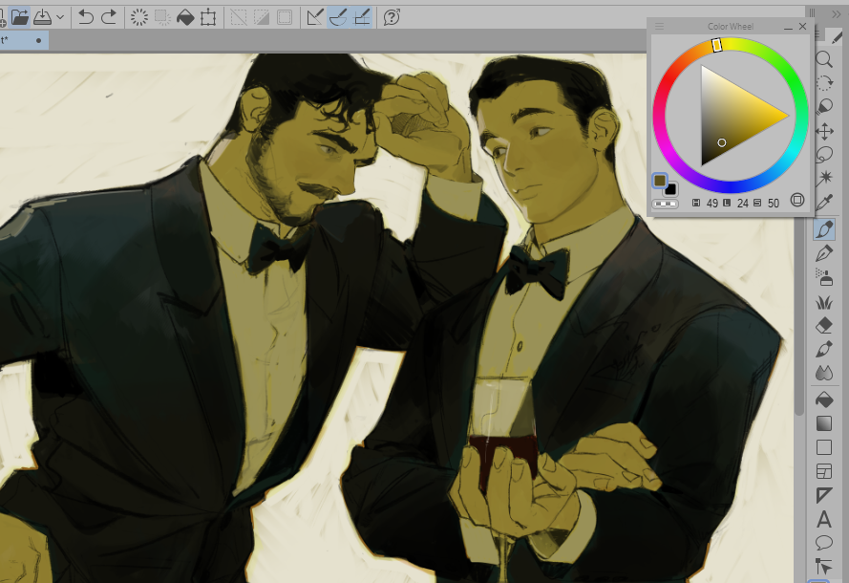
Task: Click the Scale/Rotate transform icon
Action: coord(208,17)
